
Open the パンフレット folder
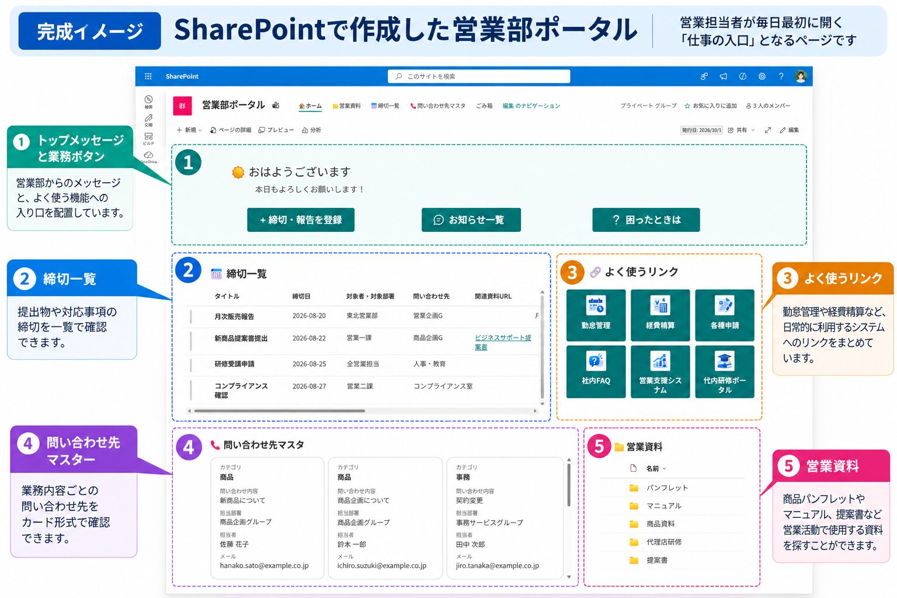pyautogui.click(x=667, y=488)
